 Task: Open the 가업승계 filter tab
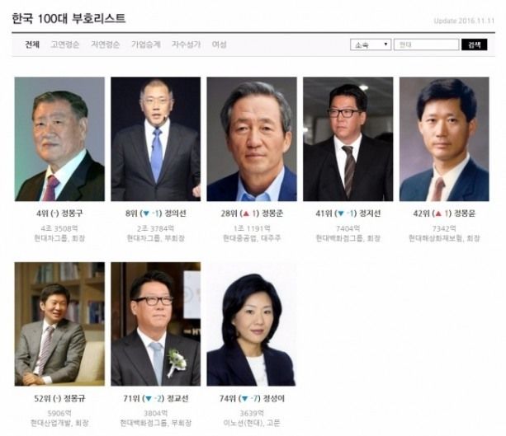(146, 45)
